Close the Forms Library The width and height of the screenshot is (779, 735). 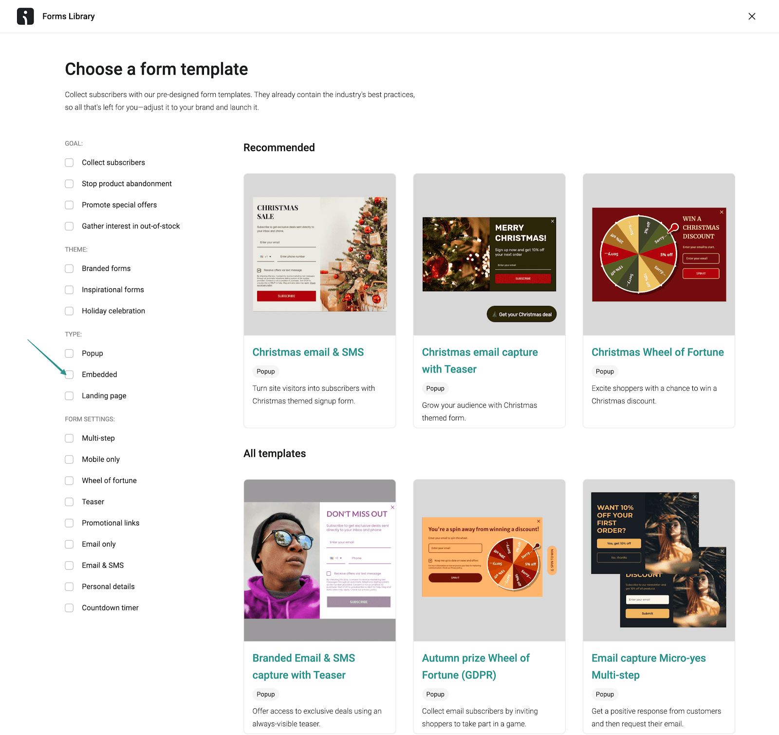click(752, 16)
